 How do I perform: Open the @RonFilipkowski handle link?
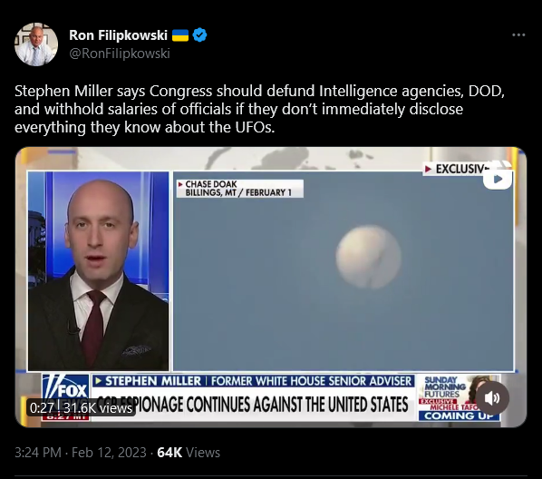pyautogui.click(x=120, y=54)
